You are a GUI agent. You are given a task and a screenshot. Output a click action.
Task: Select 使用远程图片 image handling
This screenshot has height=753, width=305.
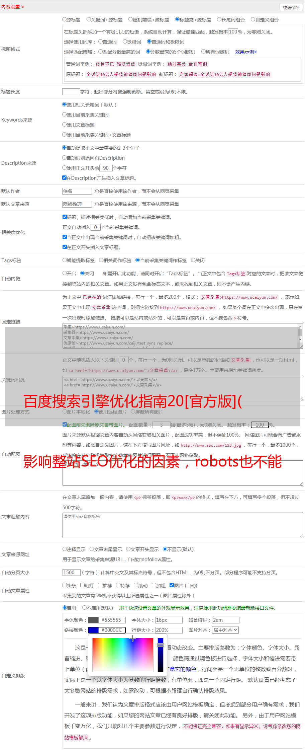(x=97, y=411)
